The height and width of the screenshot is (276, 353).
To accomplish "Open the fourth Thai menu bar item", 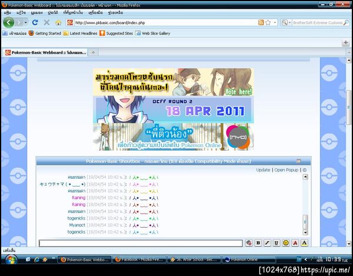I will point(53,12).
